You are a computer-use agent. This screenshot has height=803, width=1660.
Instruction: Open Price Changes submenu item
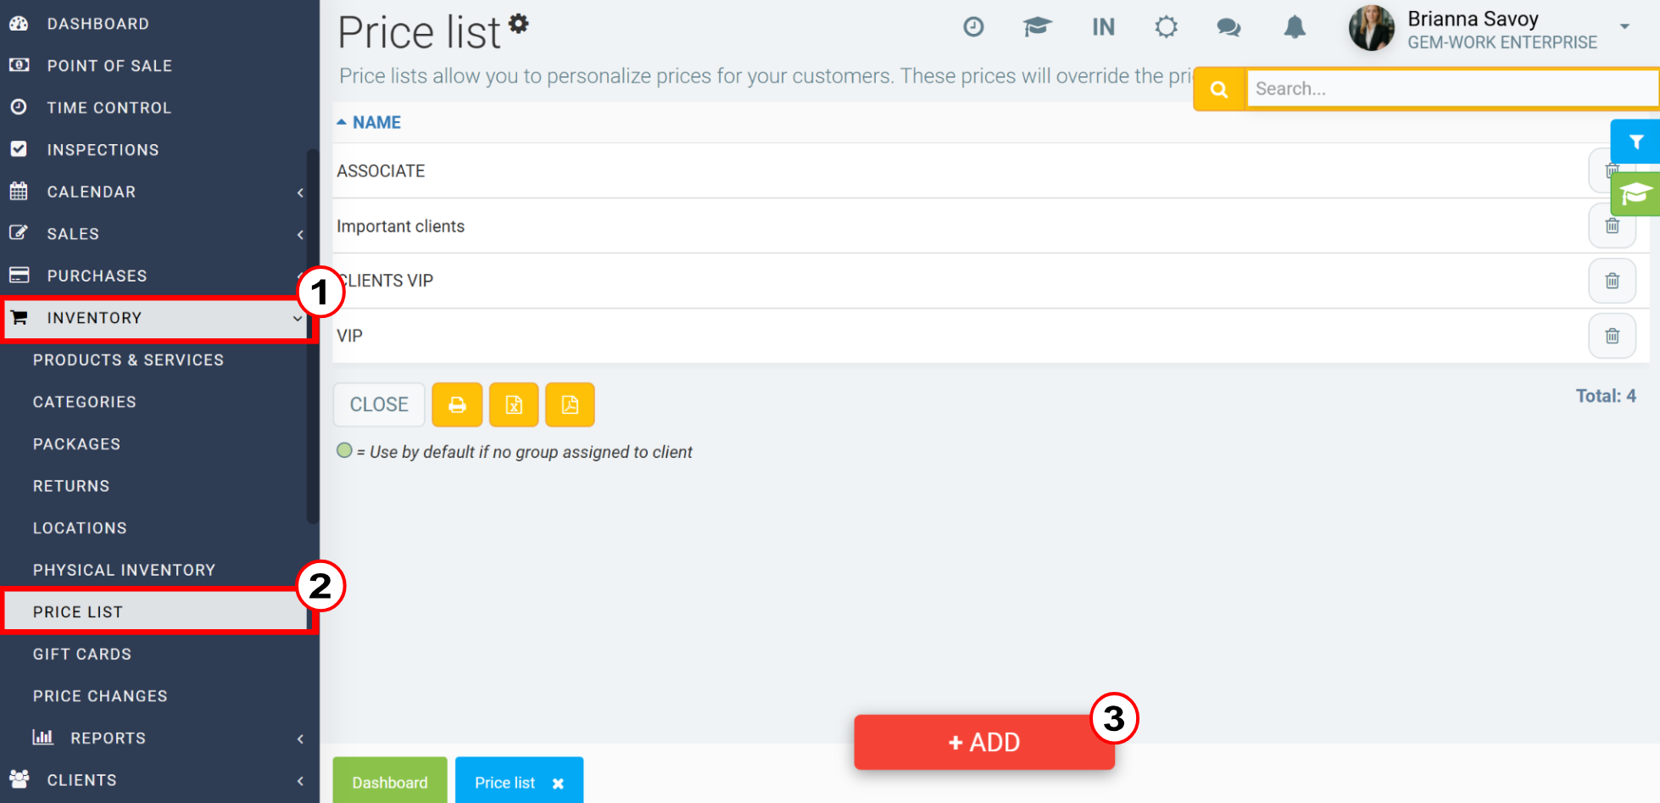[100, 696]
